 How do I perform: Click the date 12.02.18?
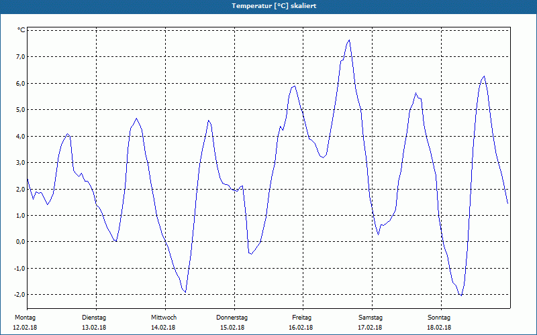point(25,328)
